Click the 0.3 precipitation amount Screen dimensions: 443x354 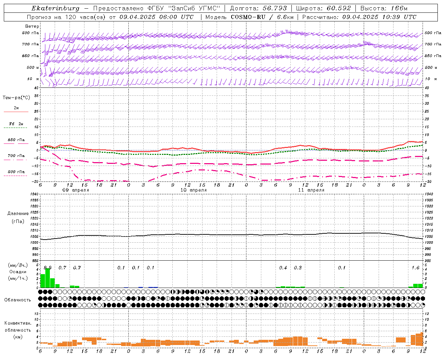pyautogui.click(x=298, y=268)
